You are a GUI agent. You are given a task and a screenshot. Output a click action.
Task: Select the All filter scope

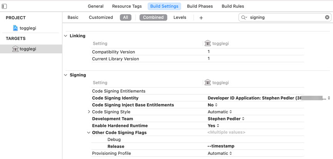(126, 17)
